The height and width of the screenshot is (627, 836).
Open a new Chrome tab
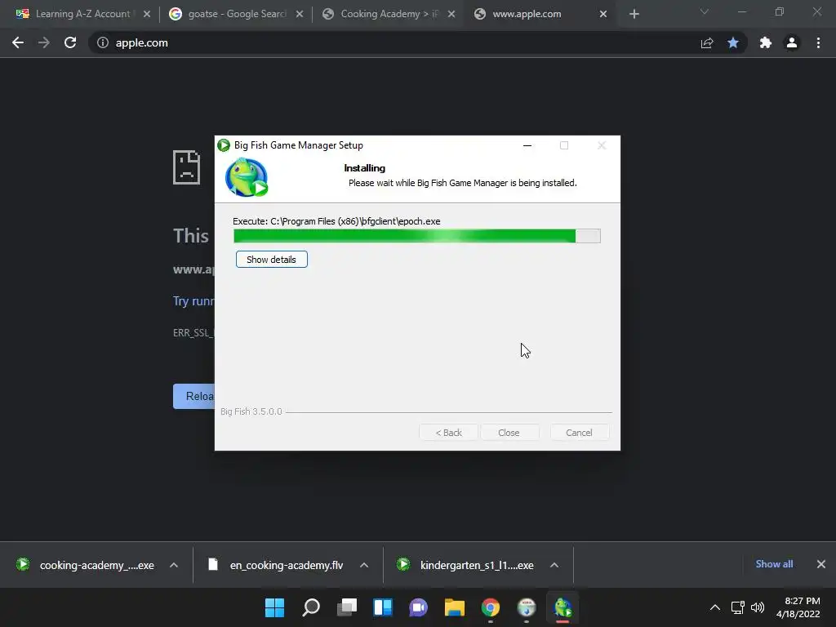tap(634, 15)
